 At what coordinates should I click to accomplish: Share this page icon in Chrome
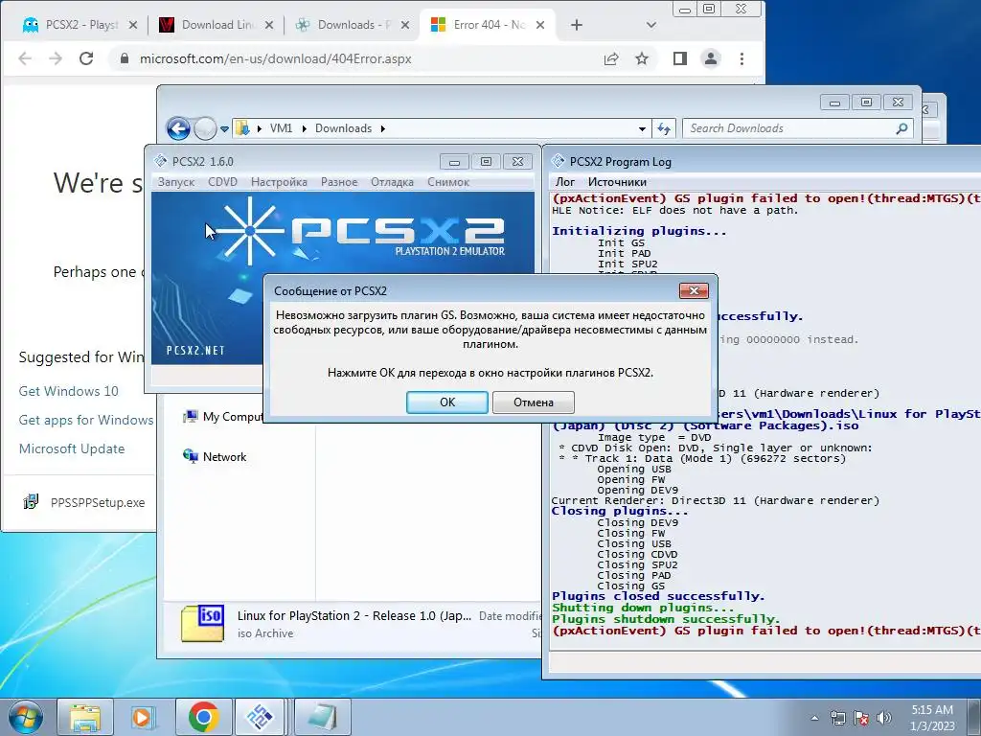pos(611,58)
